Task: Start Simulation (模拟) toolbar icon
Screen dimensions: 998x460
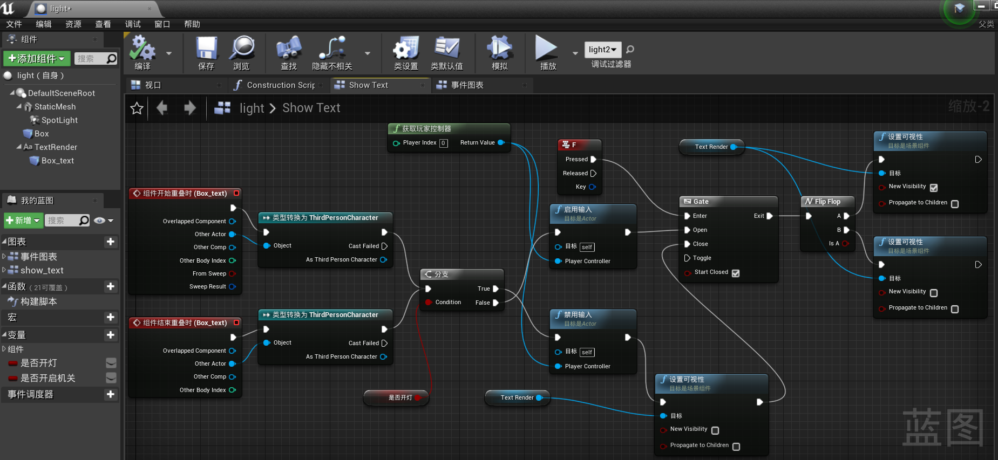Action: [x=499, y=49]
